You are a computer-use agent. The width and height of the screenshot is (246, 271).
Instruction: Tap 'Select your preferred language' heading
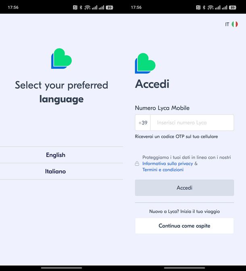[x=61, y=92]
